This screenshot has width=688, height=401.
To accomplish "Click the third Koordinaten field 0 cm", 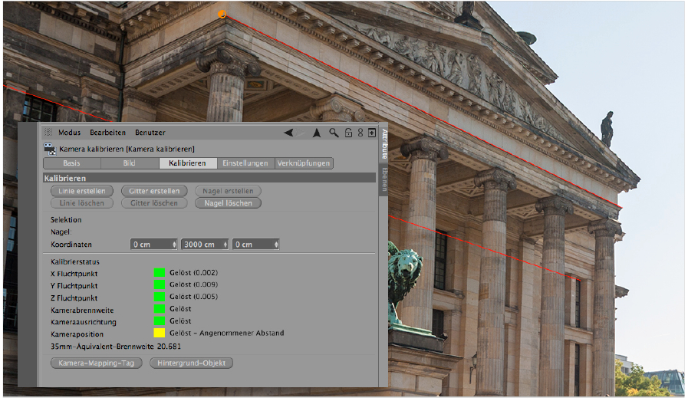I will pyautogui.click(x=256, y=245).
